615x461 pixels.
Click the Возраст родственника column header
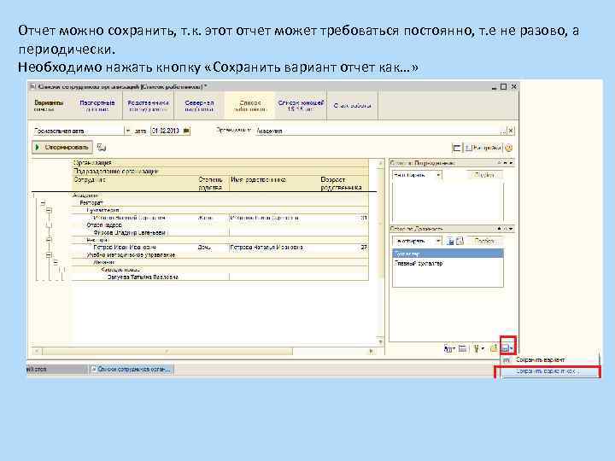coord(341,184)
